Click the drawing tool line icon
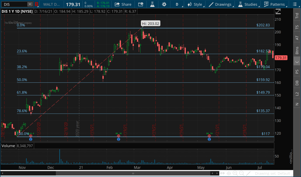The image size is (301, 177). (249, 173)
